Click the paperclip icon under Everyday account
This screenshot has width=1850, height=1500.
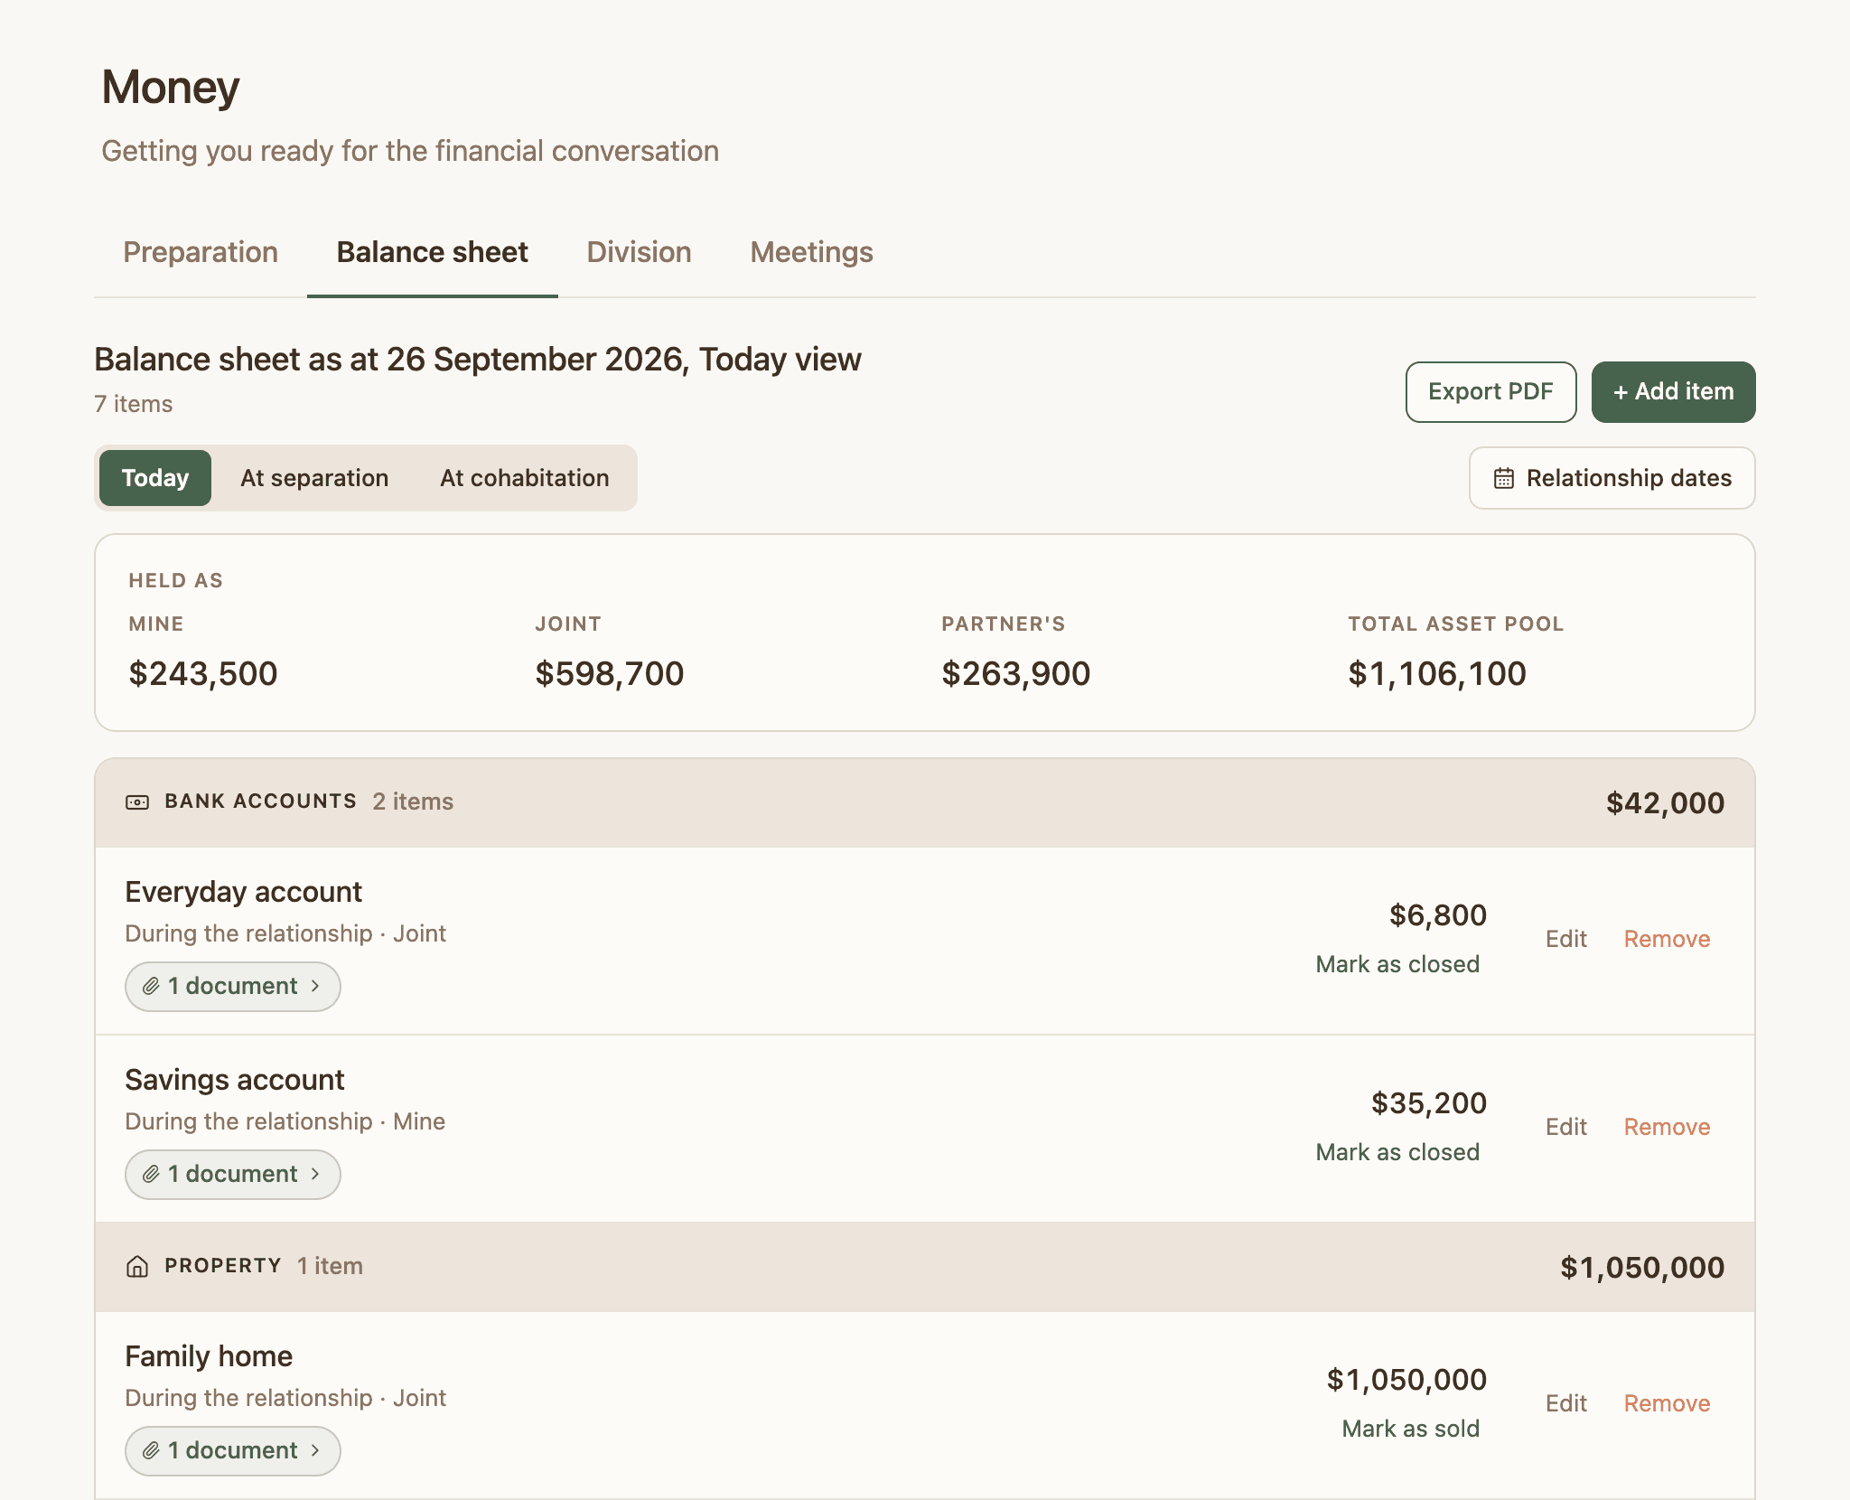pos(152,986)
